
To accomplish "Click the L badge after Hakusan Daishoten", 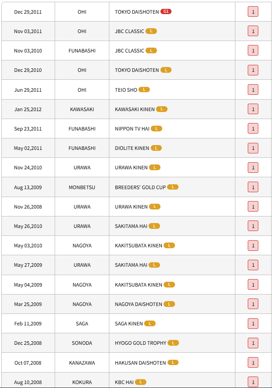I will [173, 362].
